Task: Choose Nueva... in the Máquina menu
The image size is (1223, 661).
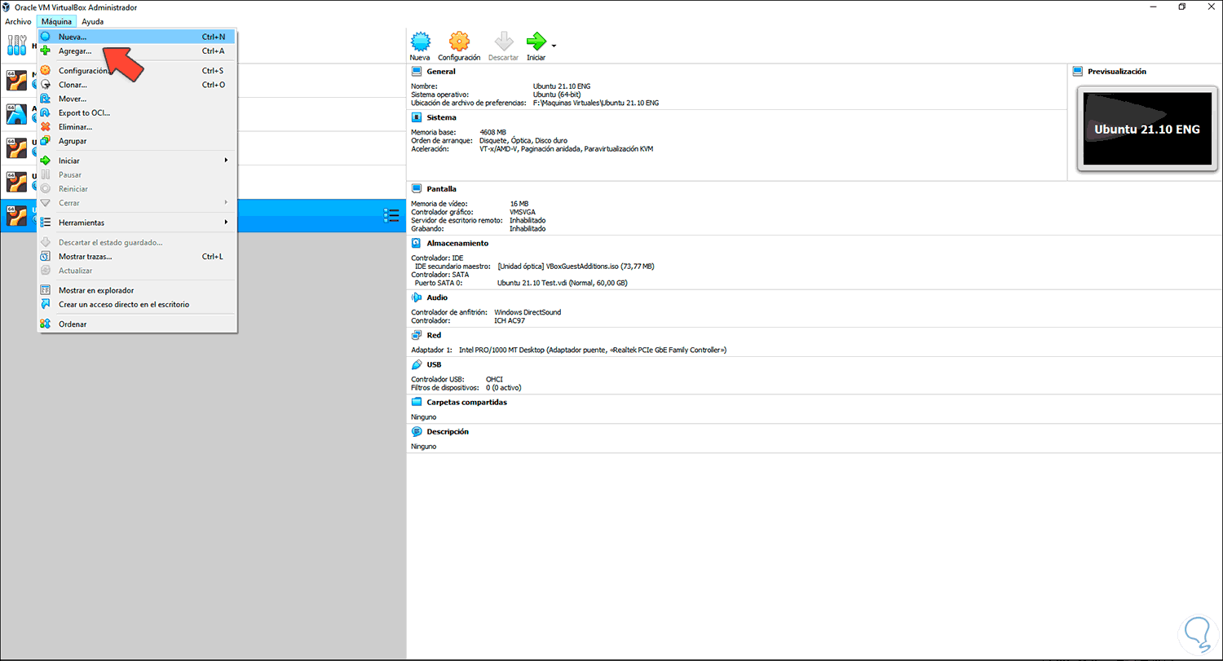Action: click(137, 37)
